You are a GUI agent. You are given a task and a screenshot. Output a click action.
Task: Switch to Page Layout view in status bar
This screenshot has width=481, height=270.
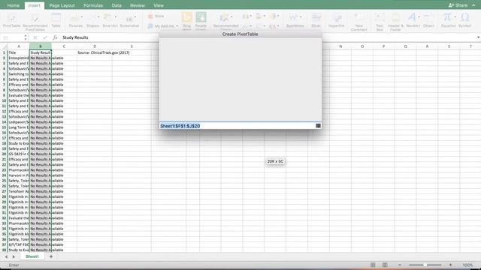(x=385, y=265)
